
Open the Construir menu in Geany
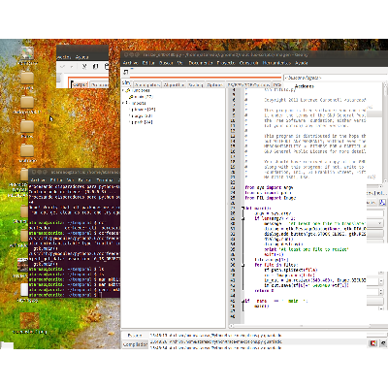pos(248,63)
